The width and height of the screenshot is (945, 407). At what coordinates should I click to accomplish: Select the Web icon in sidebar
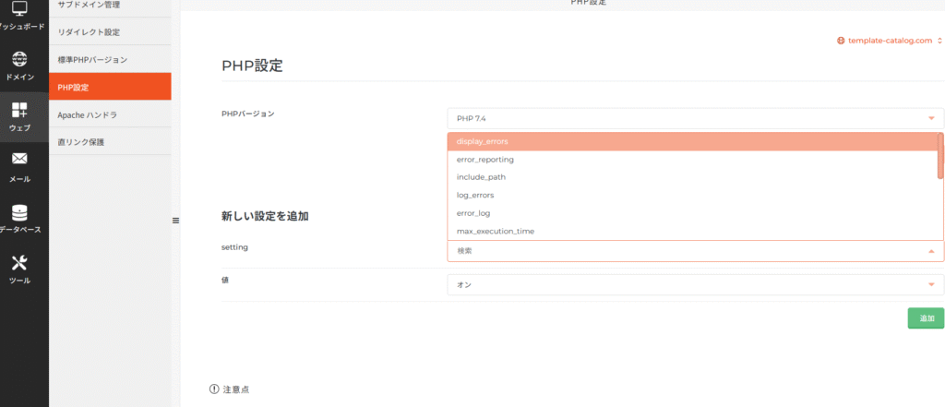[x=19, y=111]
